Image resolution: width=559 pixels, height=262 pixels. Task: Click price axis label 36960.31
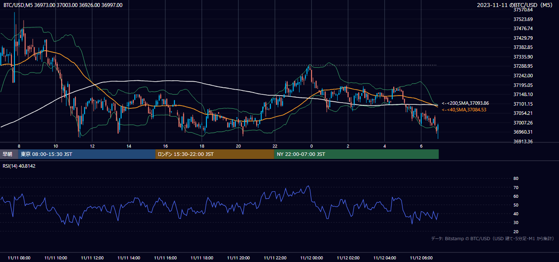[x=523, y=132]
